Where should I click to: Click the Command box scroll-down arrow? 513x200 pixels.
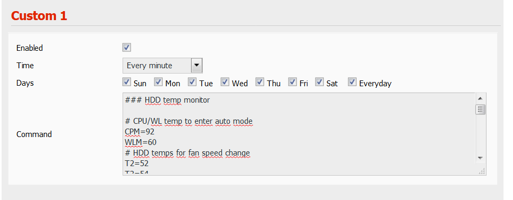pyautogui.click(x=480, y=158)
